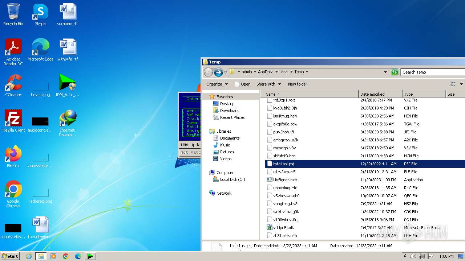Expand the address bar history dropdown
This screenshot has height=261, width=465.
click(385, 72)
